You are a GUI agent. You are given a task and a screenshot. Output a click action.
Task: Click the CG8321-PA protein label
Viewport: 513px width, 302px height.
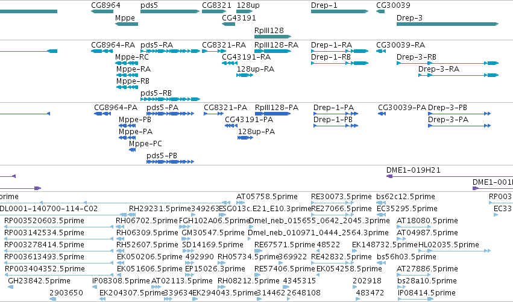[225, 108]
